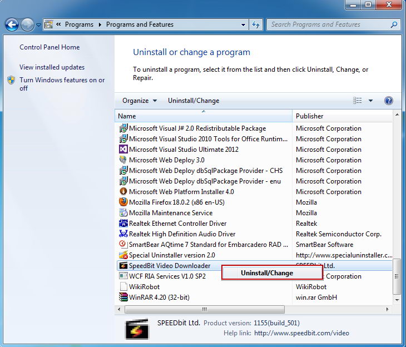Click the search magnifier icon
The image size is (406, 347).
click(394, 24)
